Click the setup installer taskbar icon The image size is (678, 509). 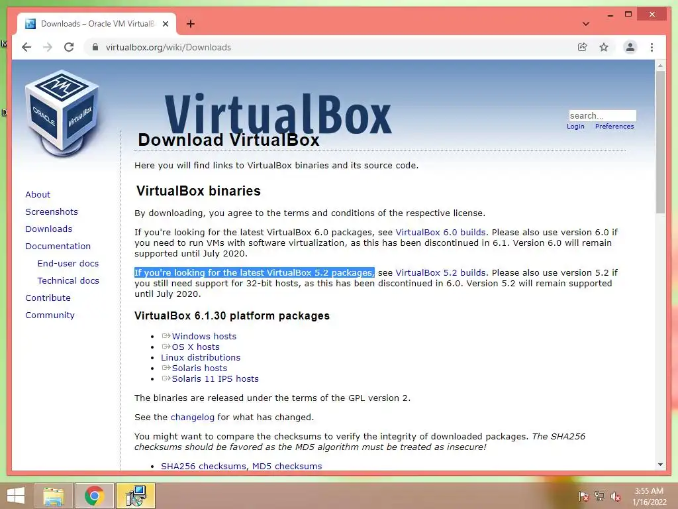(136, 496)
